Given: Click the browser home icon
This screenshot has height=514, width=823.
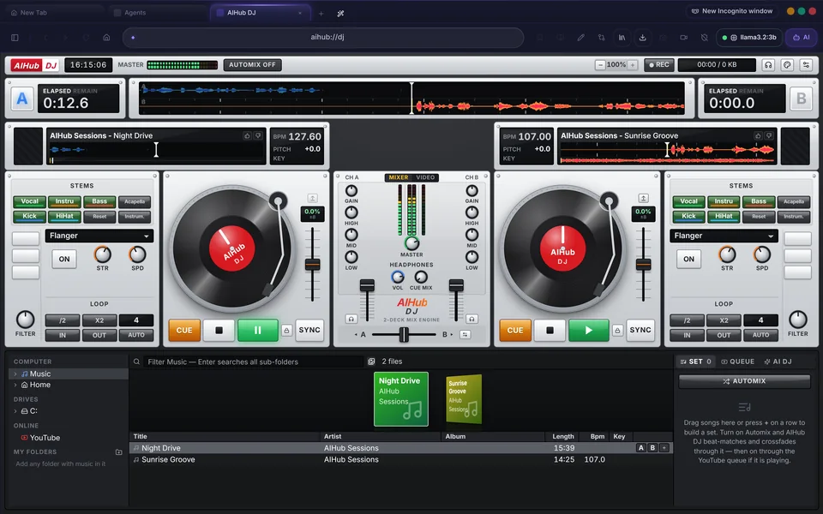Looking at the screenshot, I should [x=106, y=37].
